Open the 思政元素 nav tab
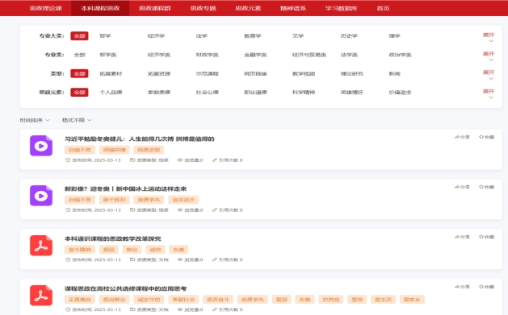 (248, 8)
